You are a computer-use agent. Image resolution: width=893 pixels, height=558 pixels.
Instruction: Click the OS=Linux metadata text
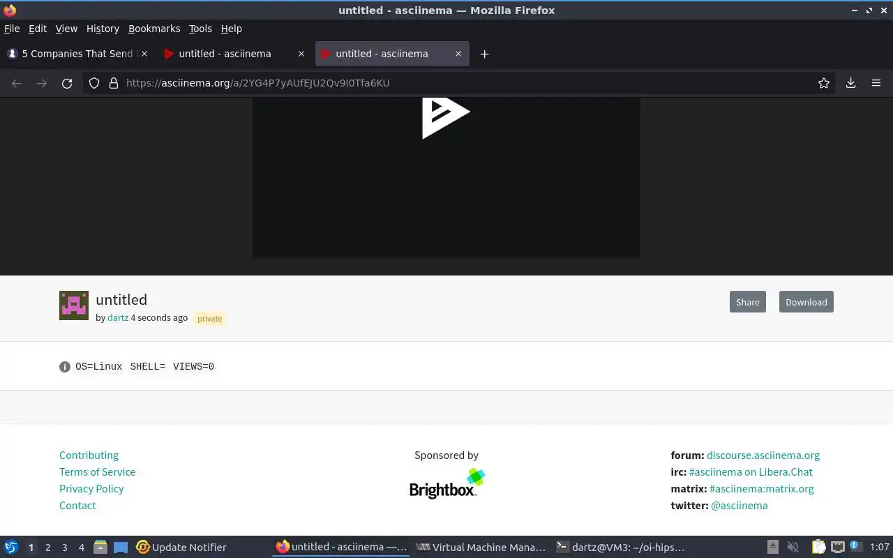[x=98, y=367]
